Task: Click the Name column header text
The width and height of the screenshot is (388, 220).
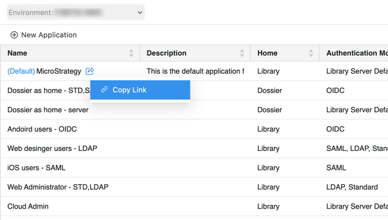Action: pos(17,53)
